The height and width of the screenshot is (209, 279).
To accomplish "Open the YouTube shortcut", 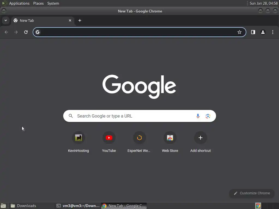I will pyautogui.click(x=109, y=142).
